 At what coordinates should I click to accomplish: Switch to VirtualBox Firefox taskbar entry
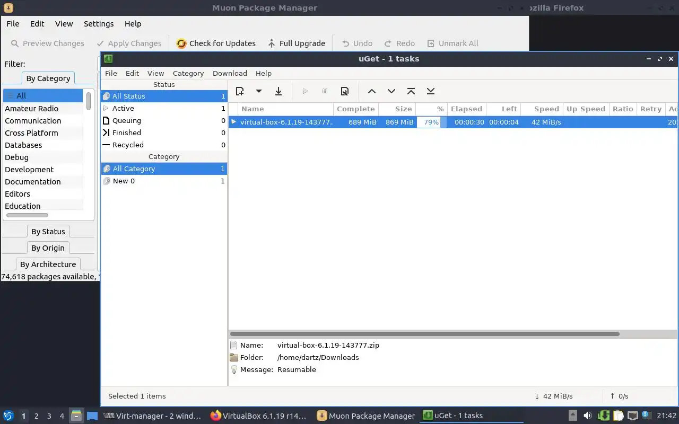[258, 416]
